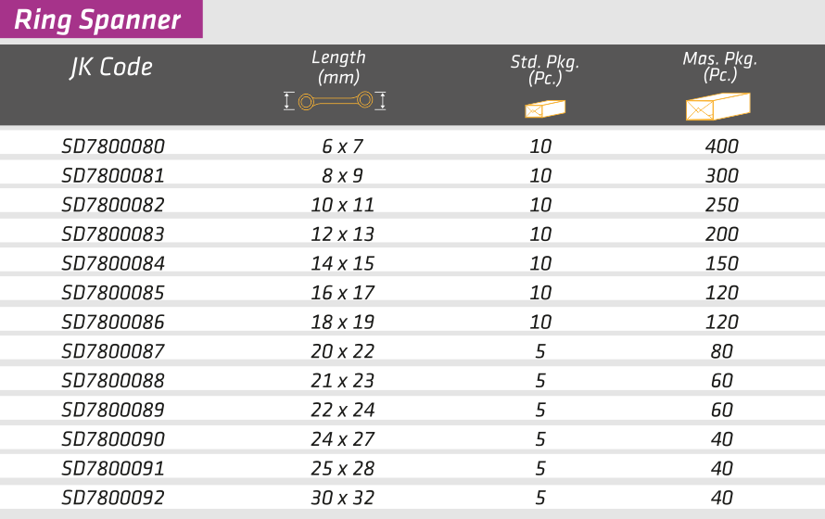The width and height of the screenshot is (825, 519).
Task: Open product code SD7800092
Action: (x=113, y=498)
